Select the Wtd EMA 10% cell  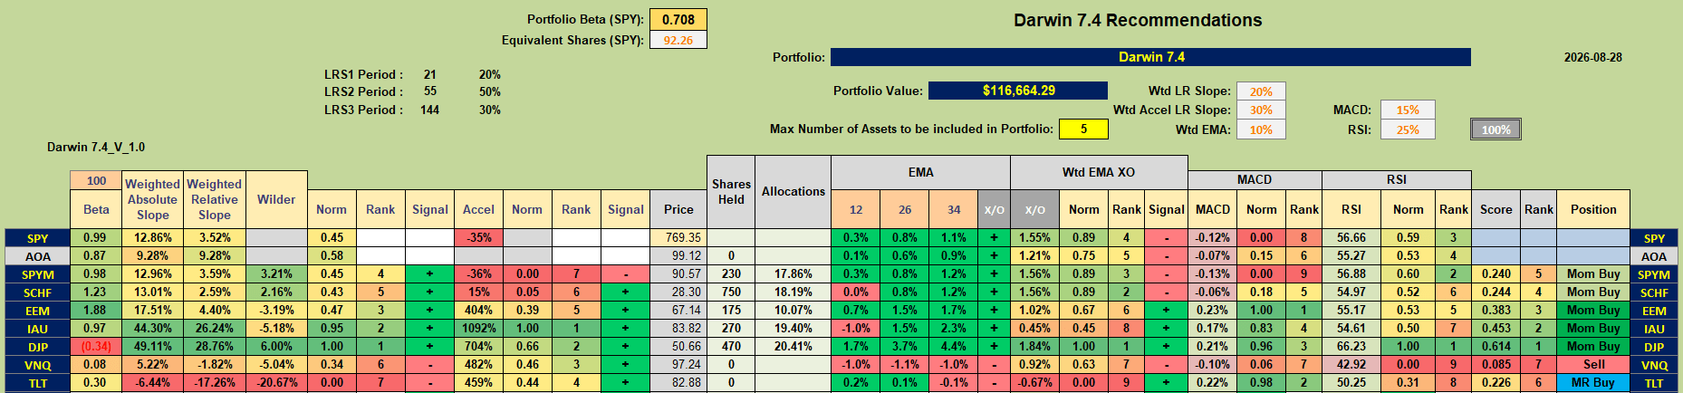click(1261, 129)
